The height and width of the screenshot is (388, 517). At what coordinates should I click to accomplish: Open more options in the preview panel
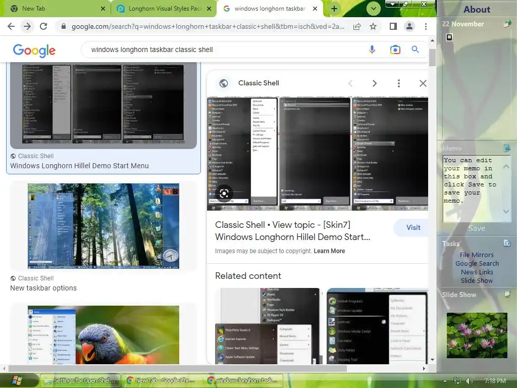tap(399, 83)
